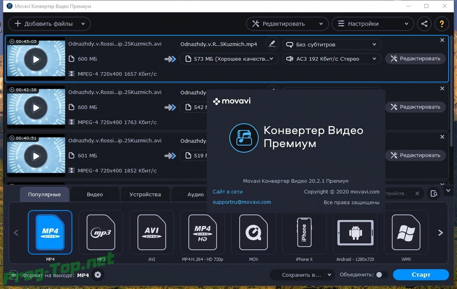Open output format settings gear

[x=98, y=275]
